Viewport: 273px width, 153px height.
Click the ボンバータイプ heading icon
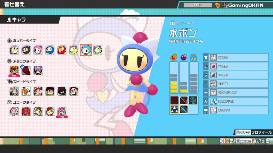point(10,40)
